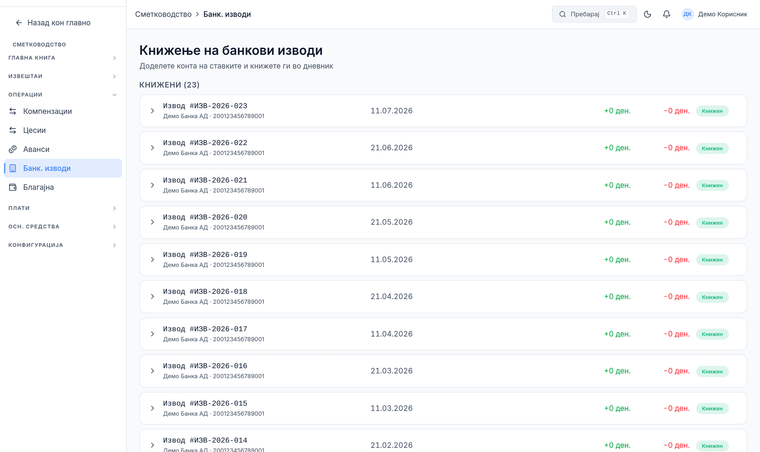Click the search magnifier icon

562,14
